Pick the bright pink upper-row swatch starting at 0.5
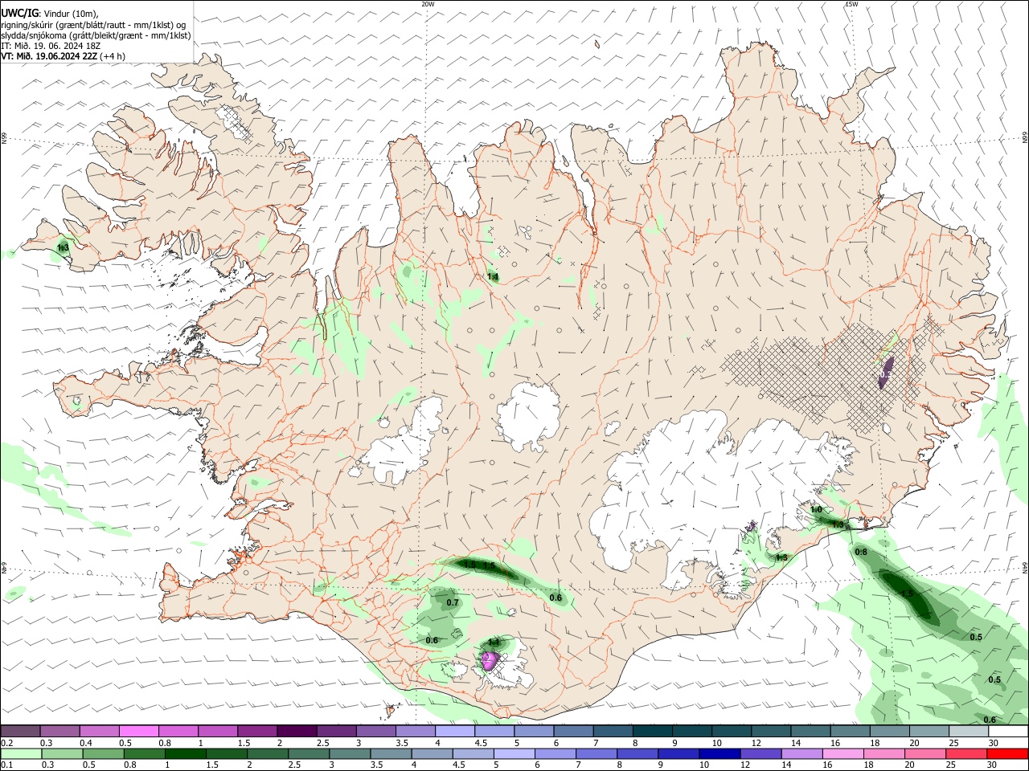1029x771 pixels. pyautogui.click(x=138, y=731)
